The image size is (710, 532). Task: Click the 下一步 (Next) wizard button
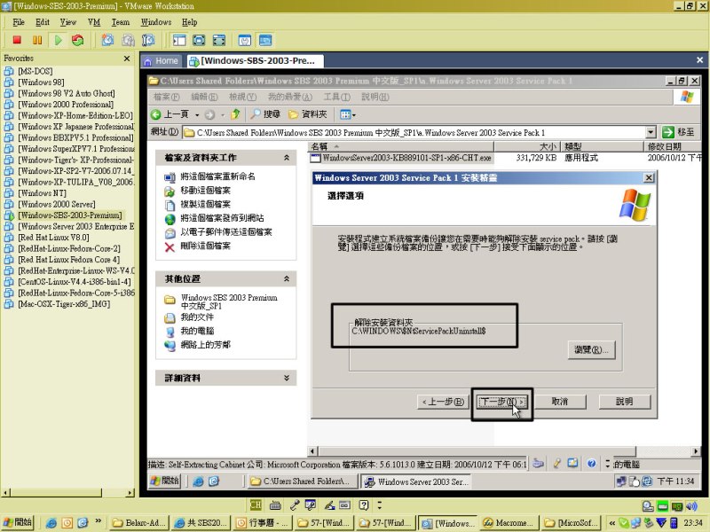[x=502, y=402]
